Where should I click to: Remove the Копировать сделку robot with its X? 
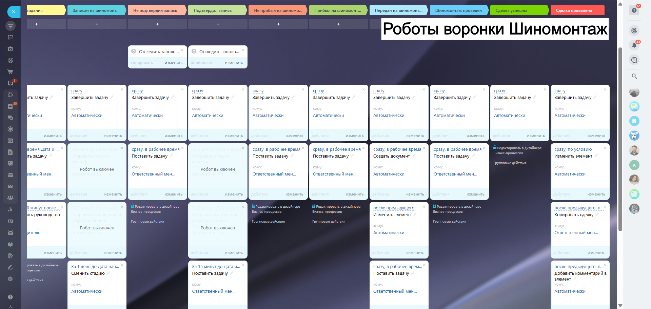coord(605,207)
